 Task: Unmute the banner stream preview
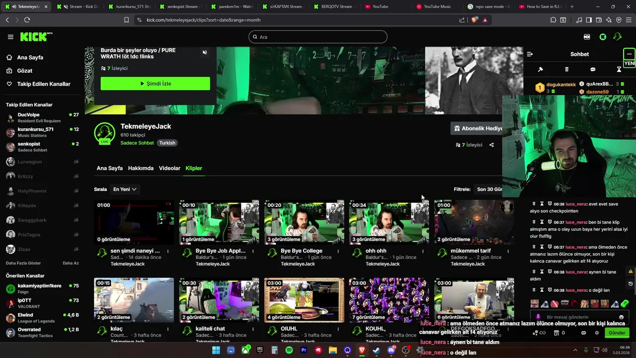(x=205, y=52)
